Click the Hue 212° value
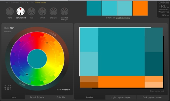 (12, 28)
